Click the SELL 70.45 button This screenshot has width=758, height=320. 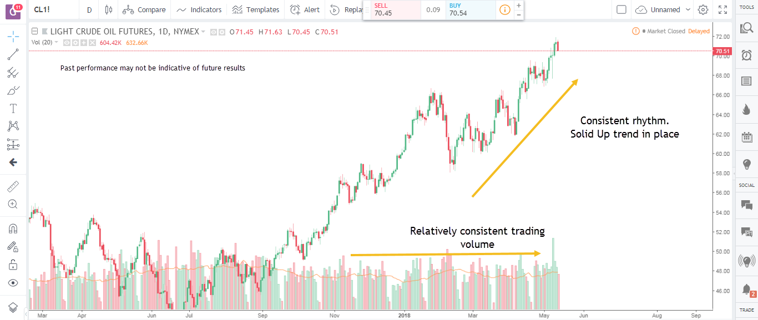392,9
